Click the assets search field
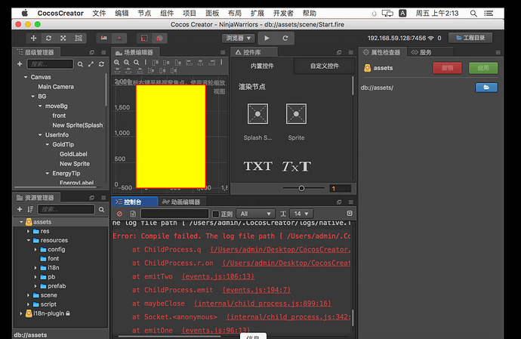This screenshot has width=521, height=339. [66, 209]
